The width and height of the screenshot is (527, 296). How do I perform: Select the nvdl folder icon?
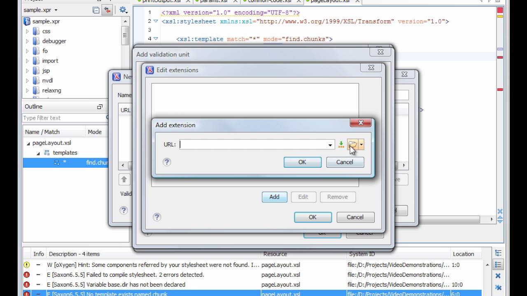tap(36, 81)
